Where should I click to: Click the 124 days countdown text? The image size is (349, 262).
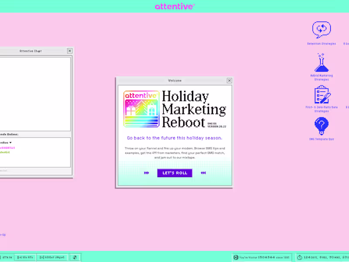click(311, 257)
